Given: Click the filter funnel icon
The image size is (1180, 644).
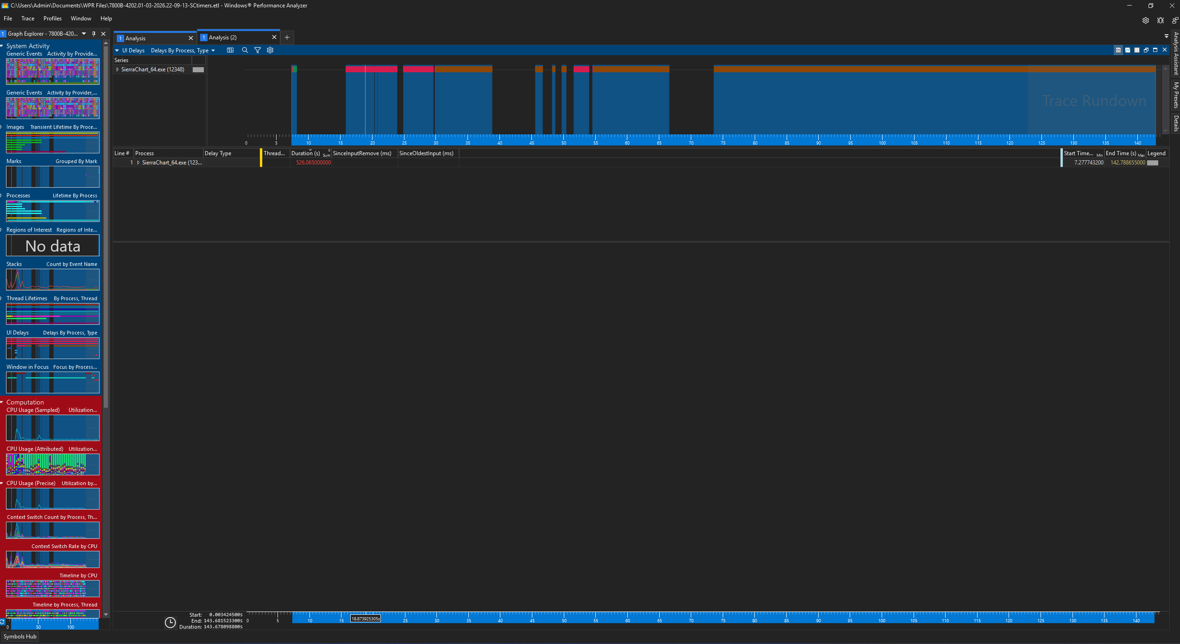Looking at the screenshot, I should (x=258, y=50).
